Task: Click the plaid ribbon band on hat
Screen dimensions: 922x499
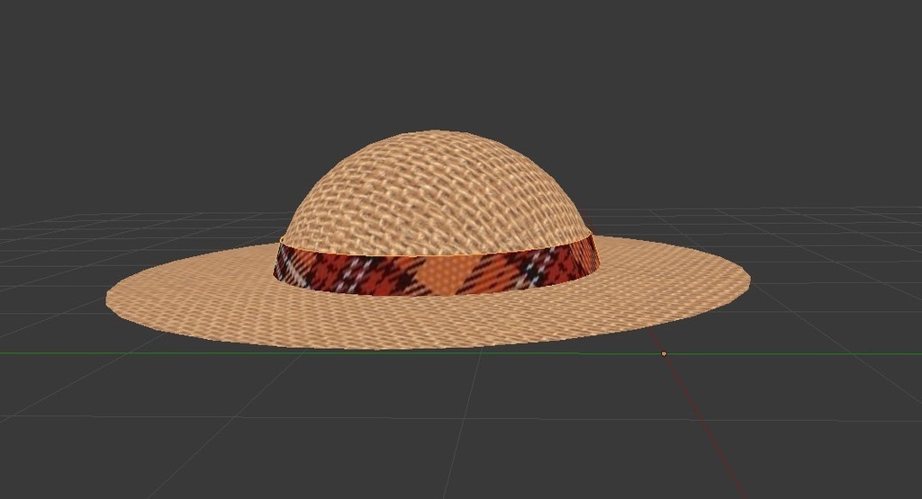Action: 360,272
